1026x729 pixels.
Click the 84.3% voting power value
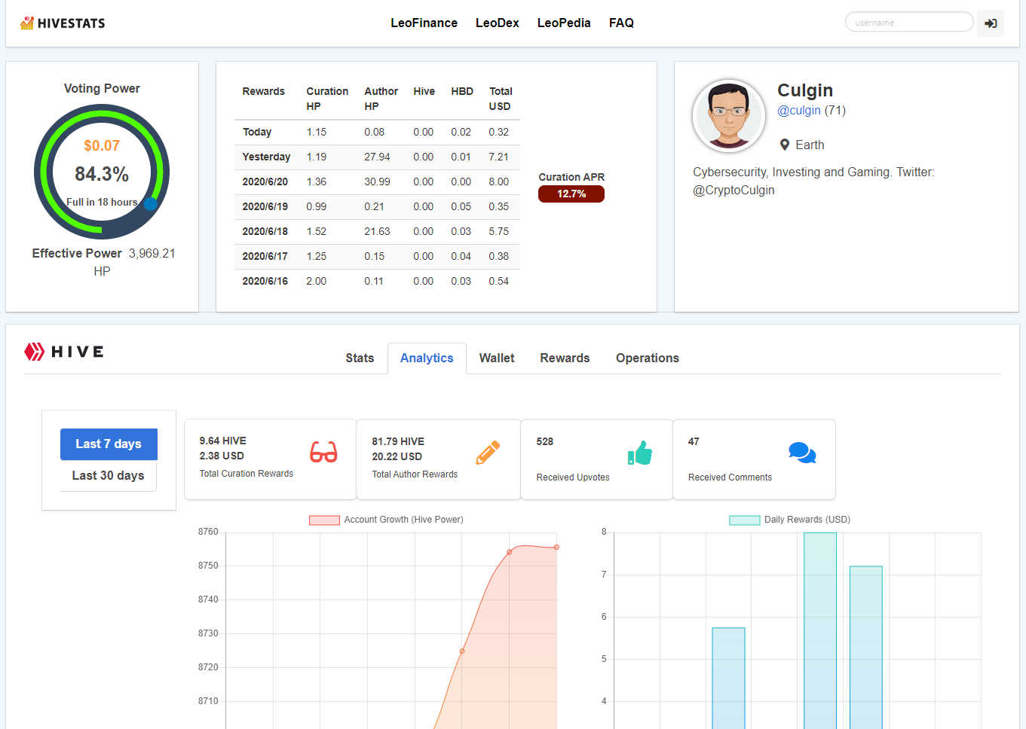[x=102, y=174]
